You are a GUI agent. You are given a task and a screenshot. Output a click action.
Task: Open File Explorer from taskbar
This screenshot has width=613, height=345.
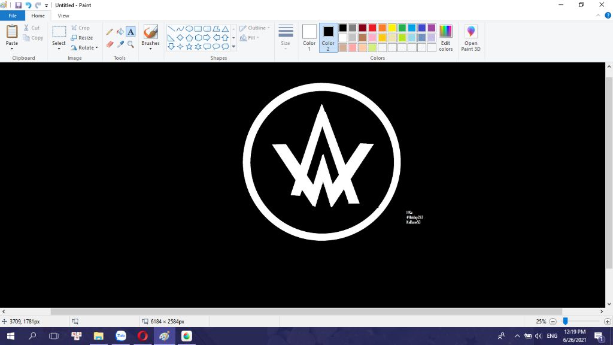[99, 336]
